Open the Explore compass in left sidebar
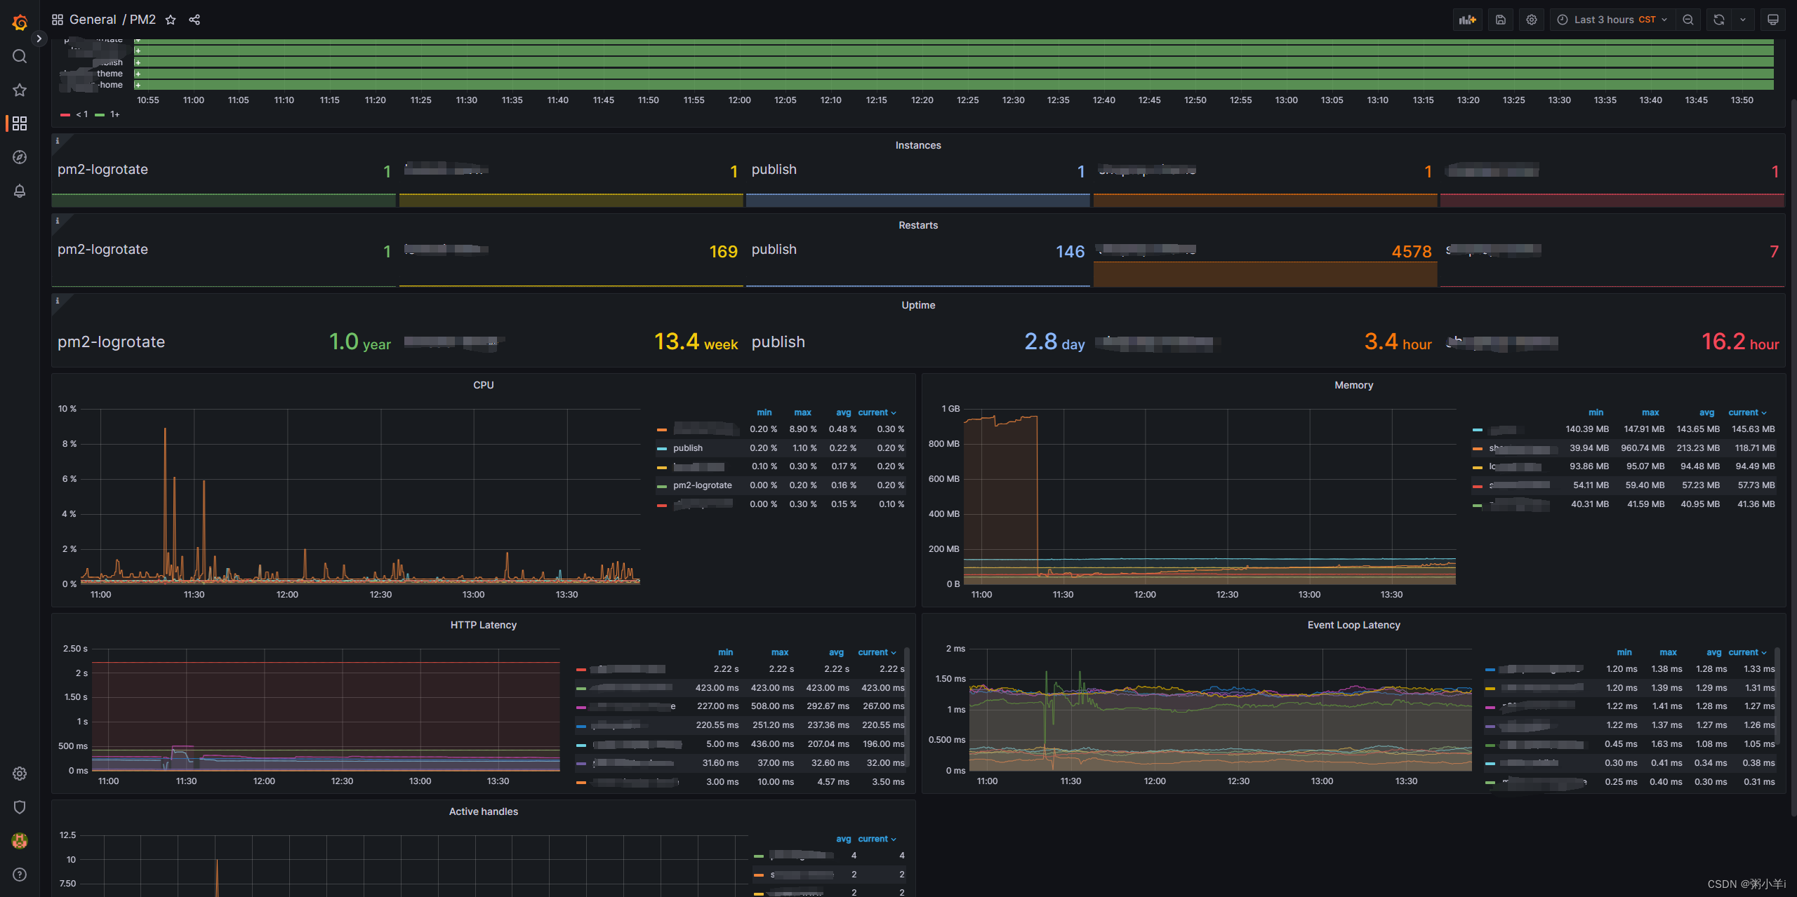The image size is (1797, 897). (x=19, y=157)
